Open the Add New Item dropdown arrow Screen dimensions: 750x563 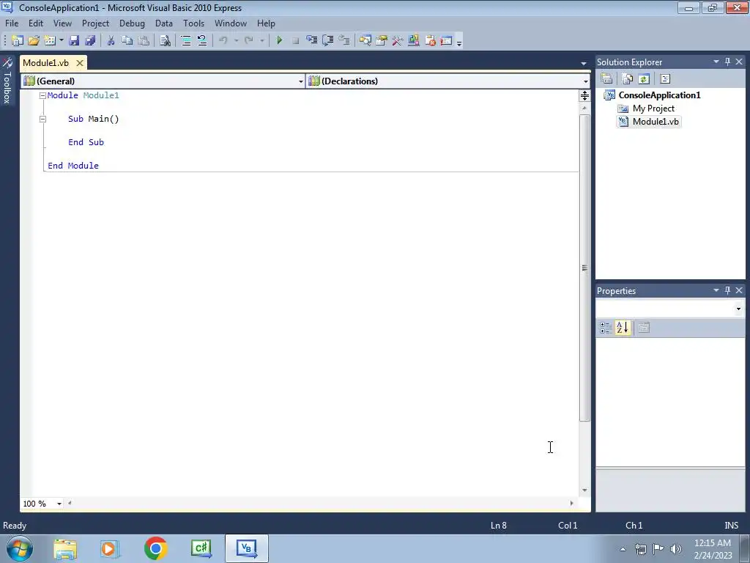[x=62, y=41]
